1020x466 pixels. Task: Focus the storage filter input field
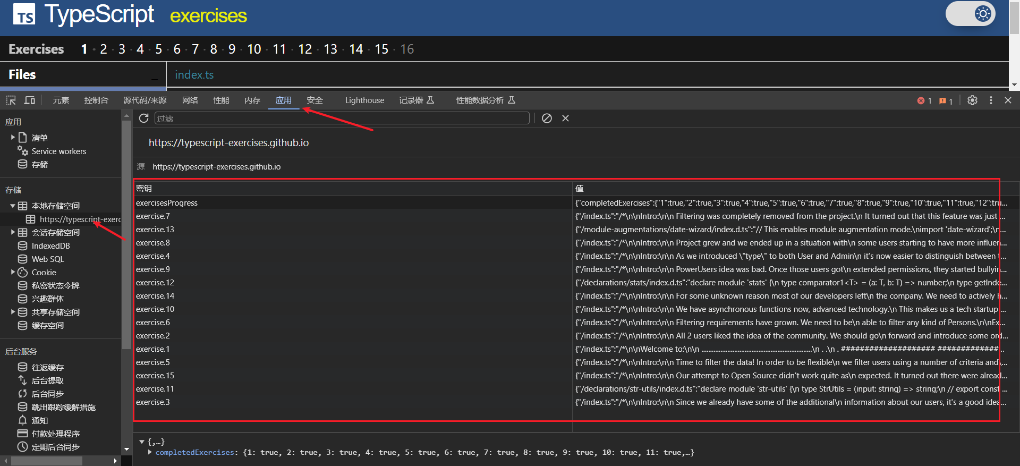(342, 118)
